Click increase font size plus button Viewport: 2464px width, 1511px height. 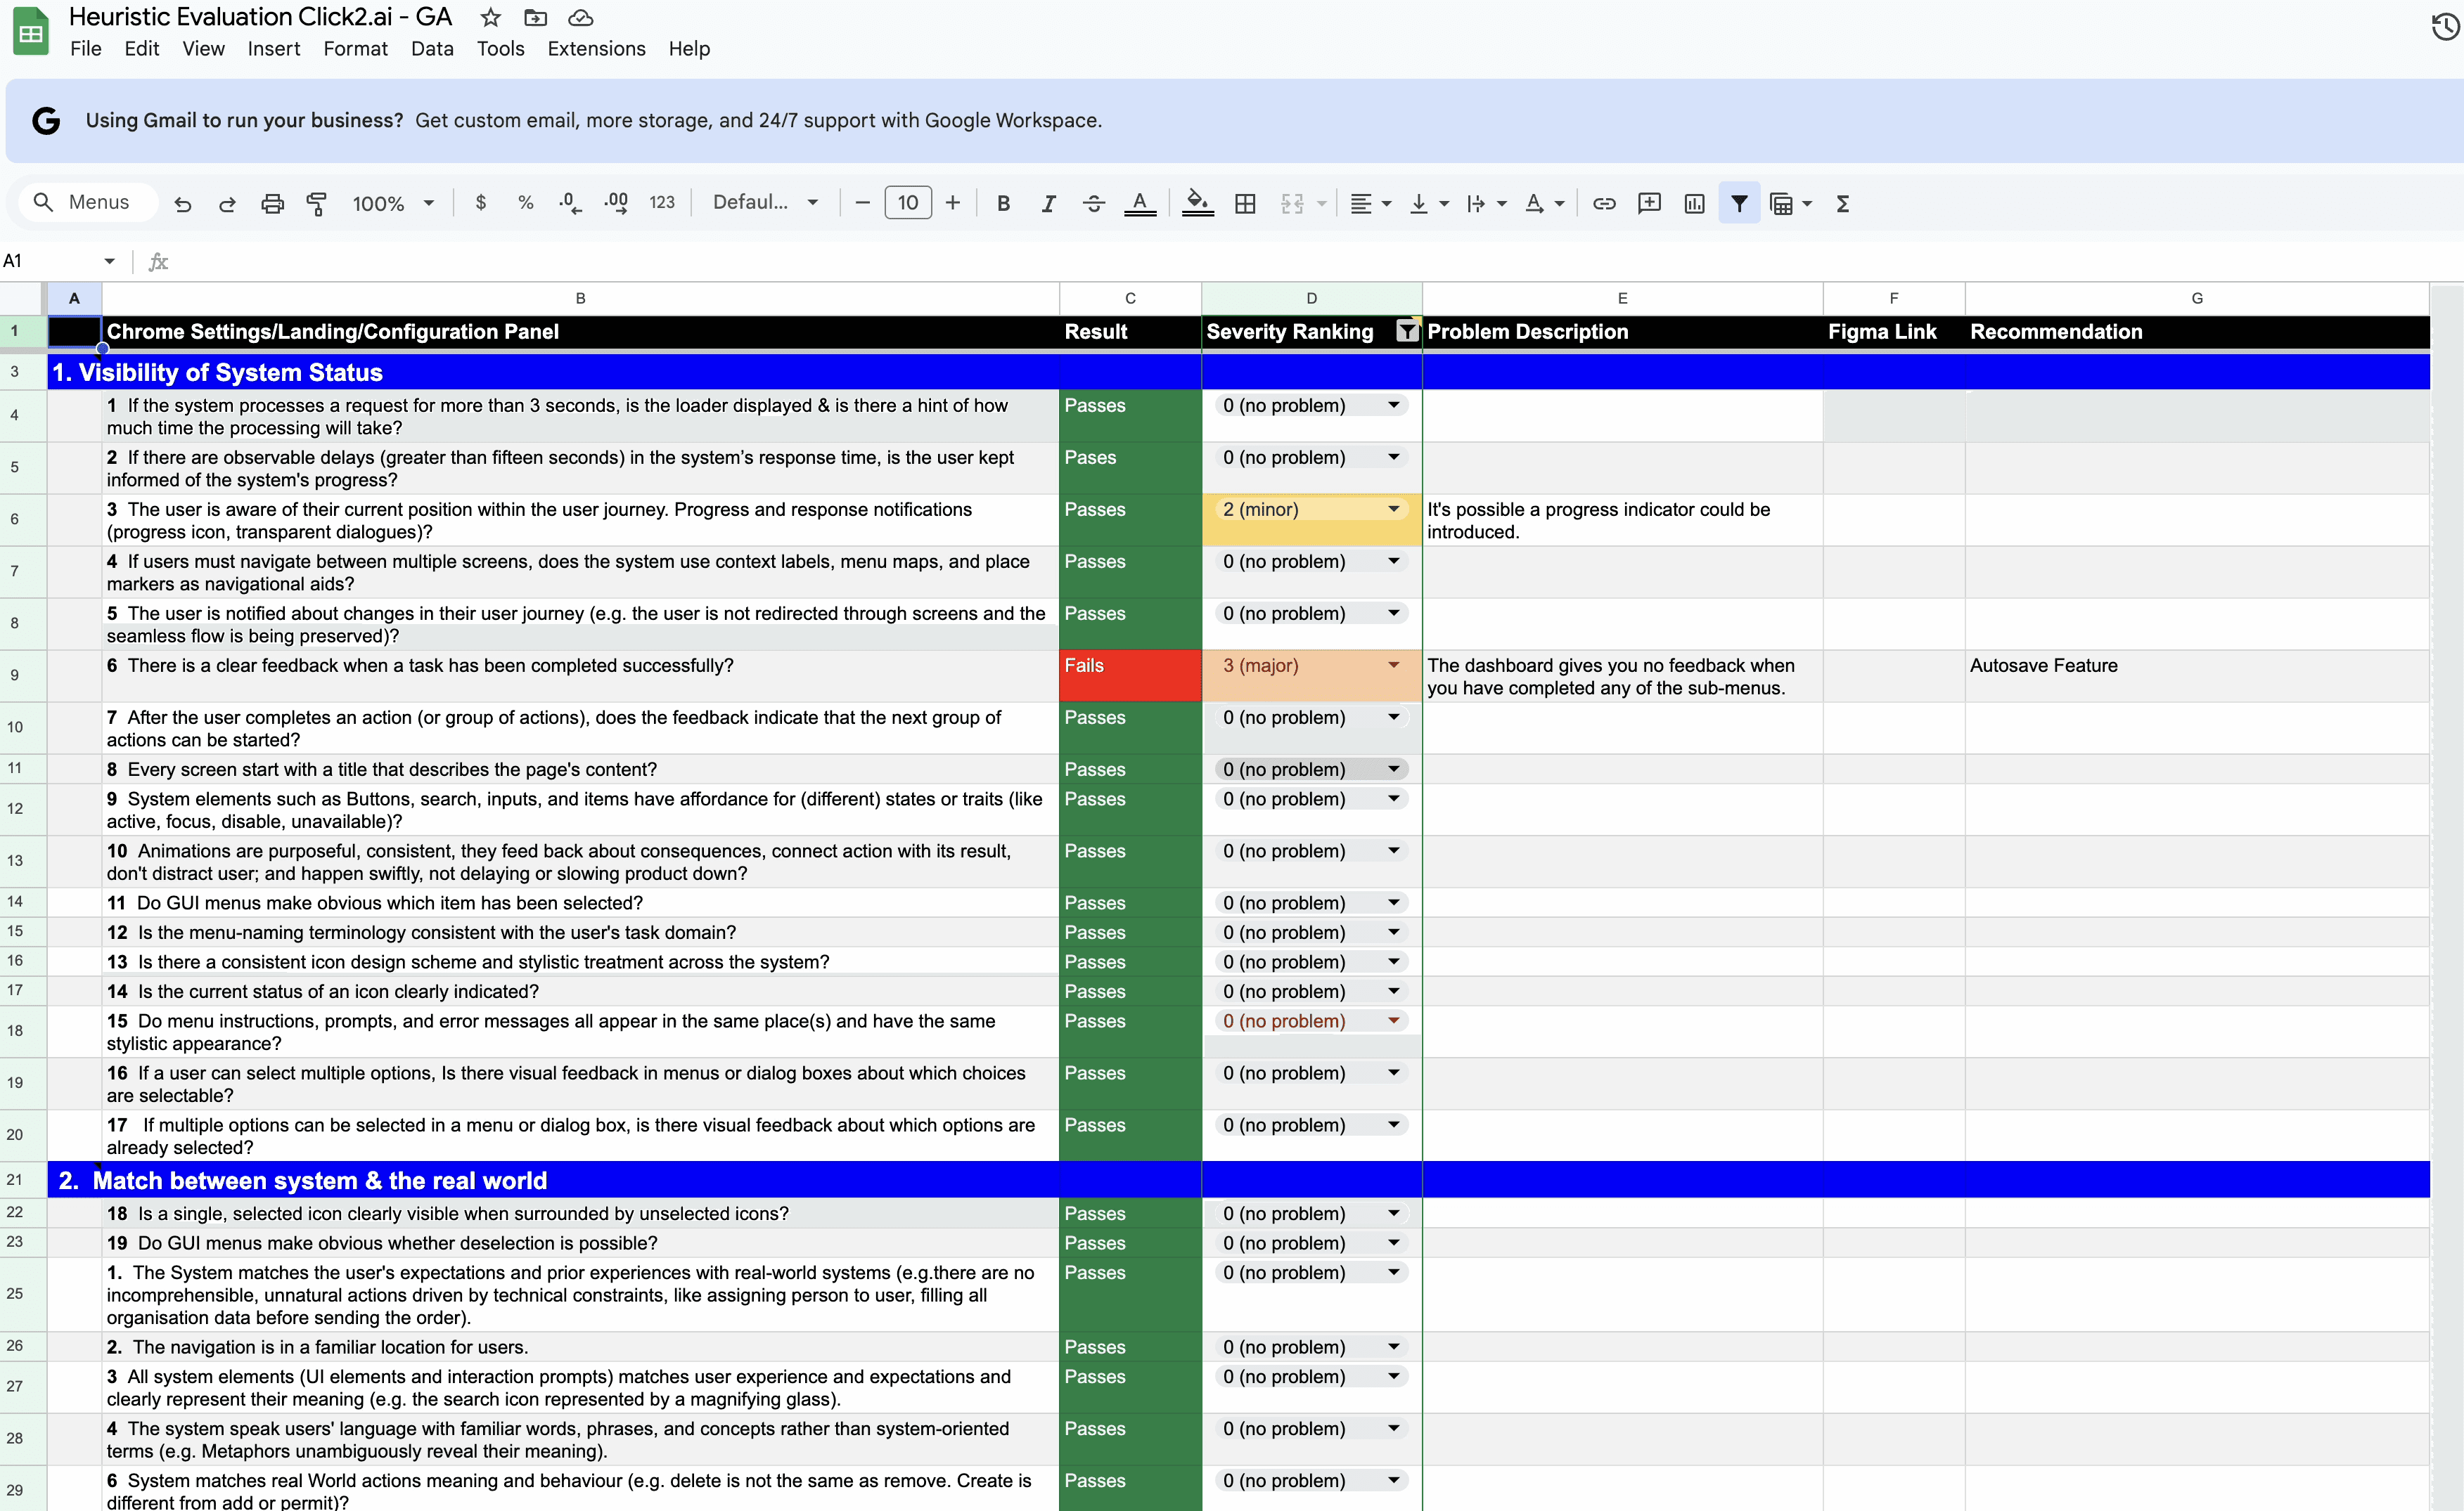tap(953, 204)
